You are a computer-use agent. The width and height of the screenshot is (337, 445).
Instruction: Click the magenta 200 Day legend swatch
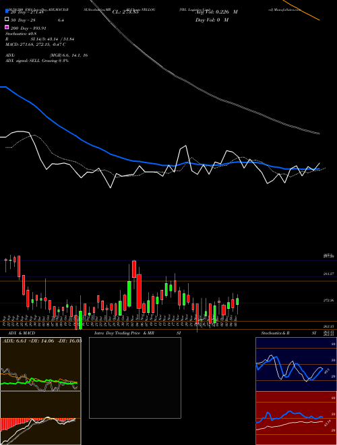(x=7, y=27)
